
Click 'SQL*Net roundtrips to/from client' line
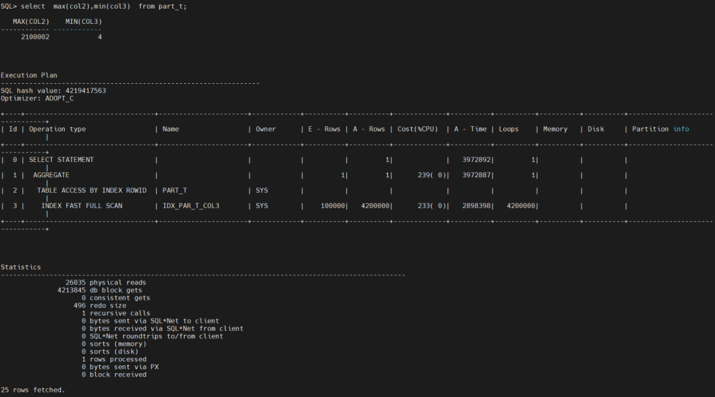click(x=152, y=336)
